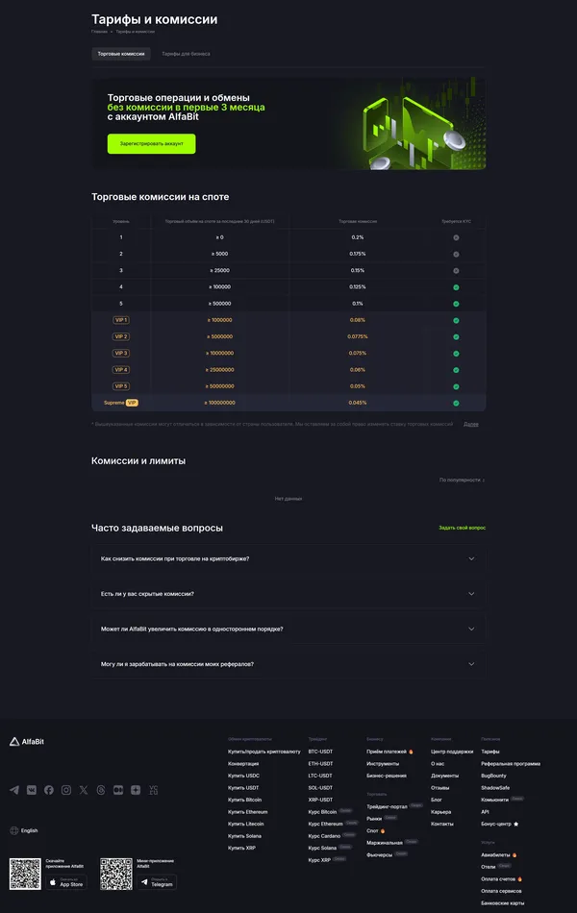Select the "Торговые комиссии" tab
577x913 pixels.
(x=121, y=54)
